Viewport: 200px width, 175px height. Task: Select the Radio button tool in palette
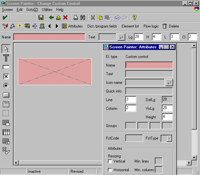6,86
